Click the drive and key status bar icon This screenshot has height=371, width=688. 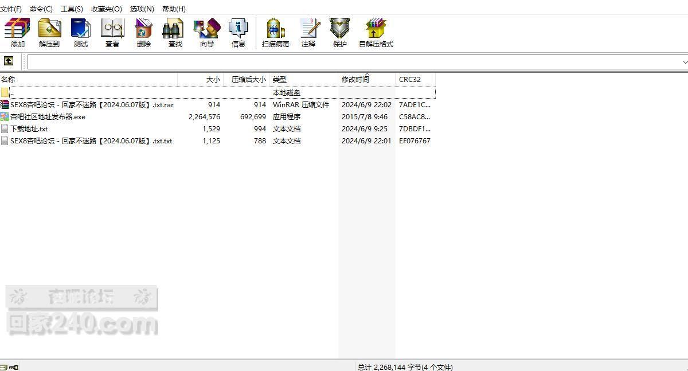coord(9,367)
